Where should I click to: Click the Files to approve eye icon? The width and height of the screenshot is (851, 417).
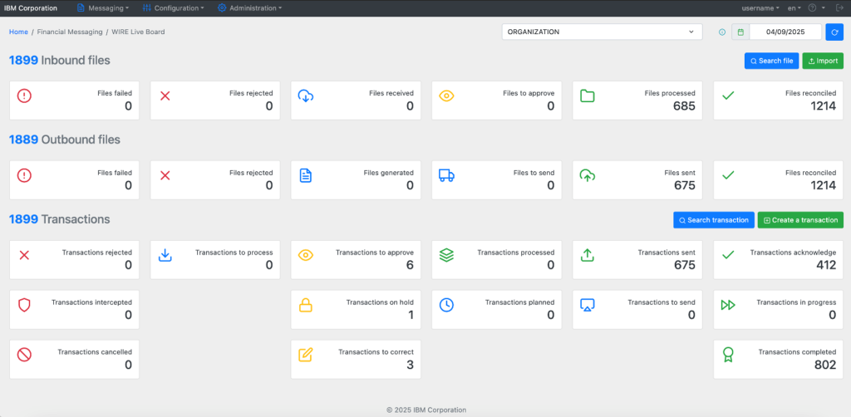[446, 96]
